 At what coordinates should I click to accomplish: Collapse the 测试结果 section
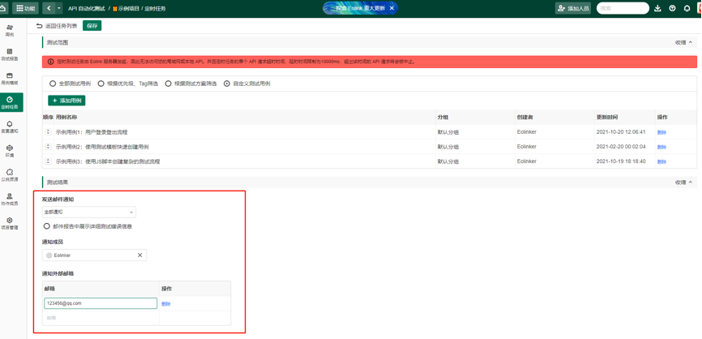(x=683, y=182)
